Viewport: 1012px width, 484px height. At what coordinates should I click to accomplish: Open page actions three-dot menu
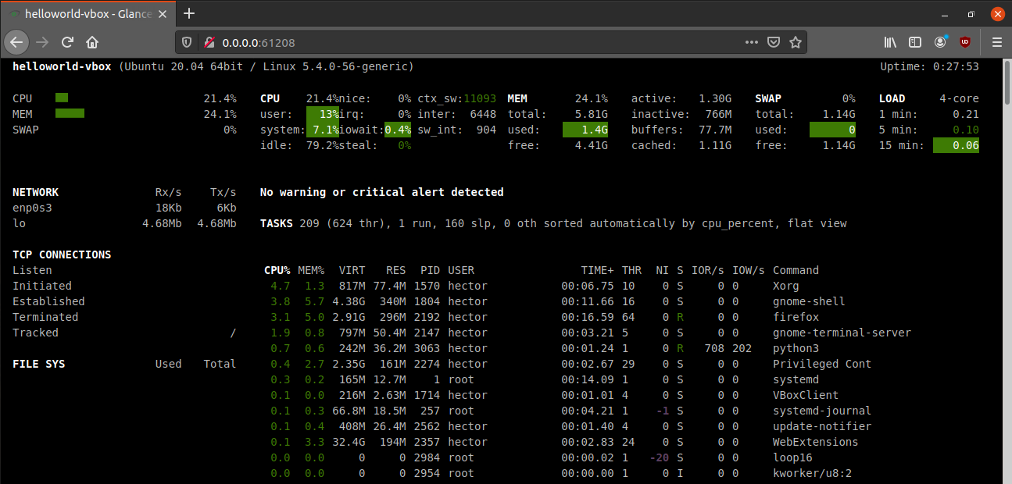751,43
